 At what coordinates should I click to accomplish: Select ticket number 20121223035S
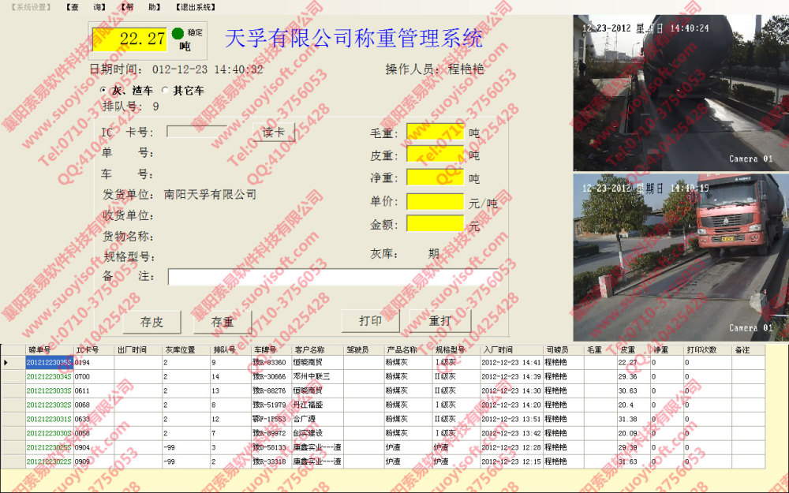tap(49, 362)
